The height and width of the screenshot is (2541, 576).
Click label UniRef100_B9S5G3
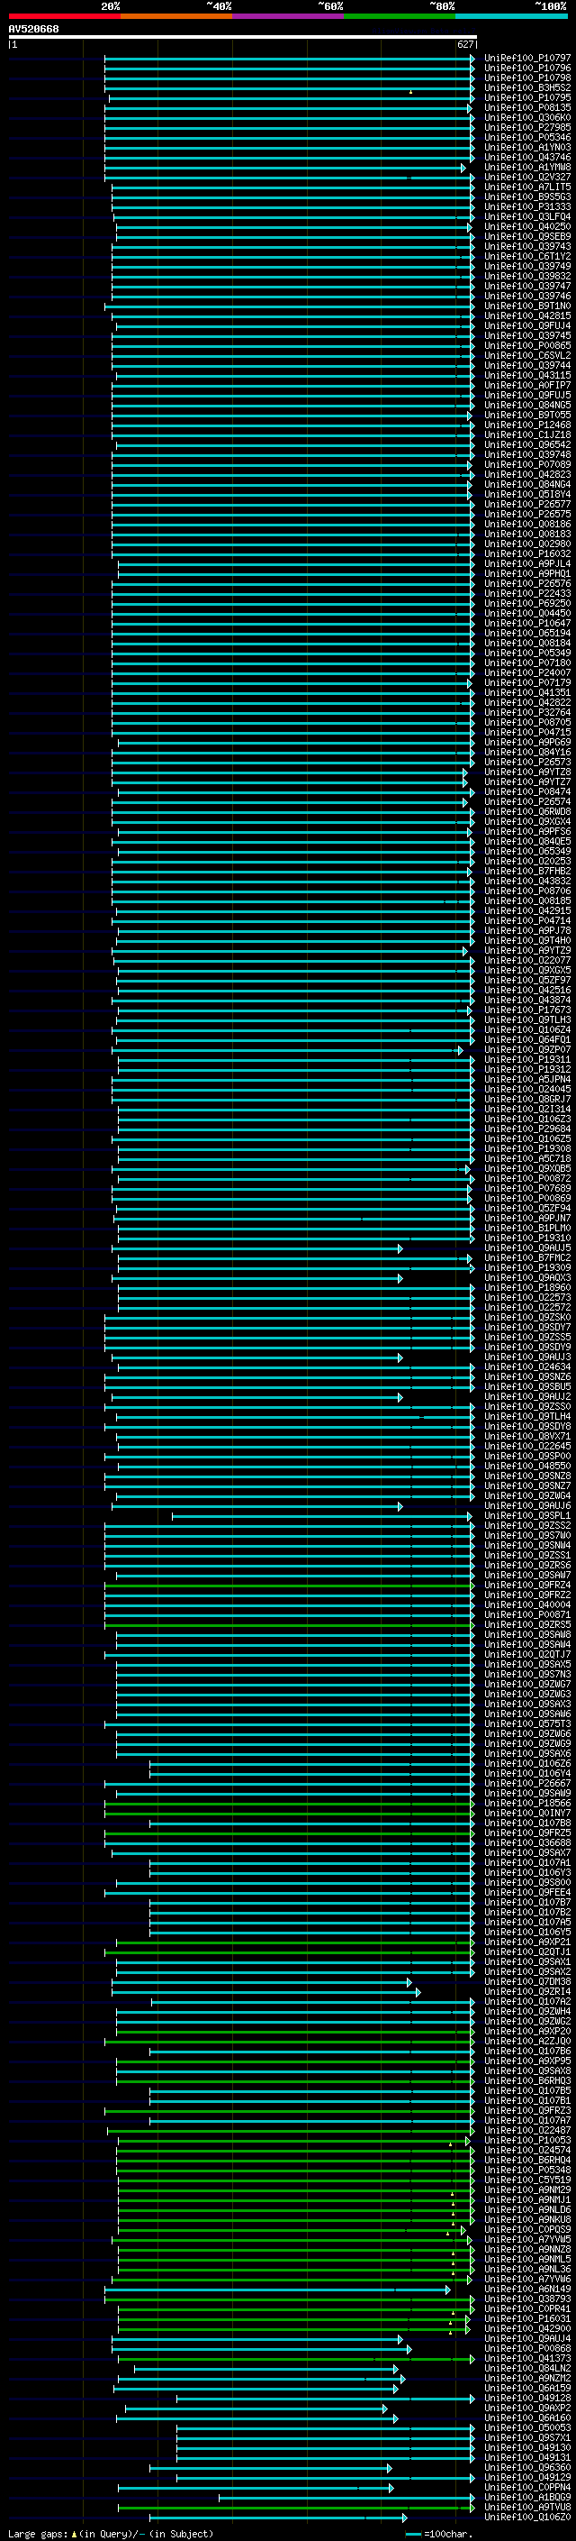point(527,197)
